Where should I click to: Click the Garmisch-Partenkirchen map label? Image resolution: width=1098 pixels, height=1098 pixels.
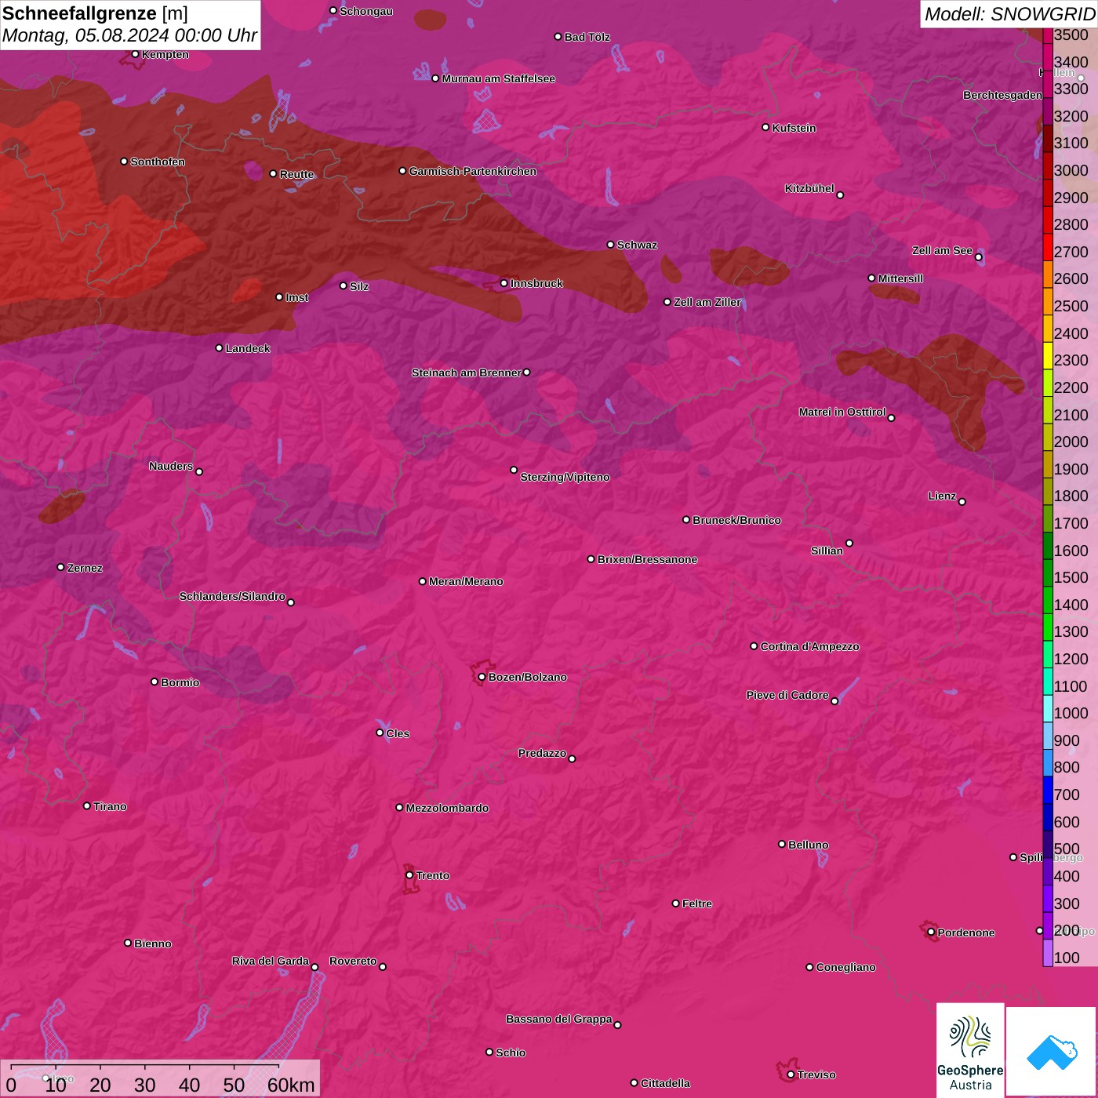[x=472, y=171]
